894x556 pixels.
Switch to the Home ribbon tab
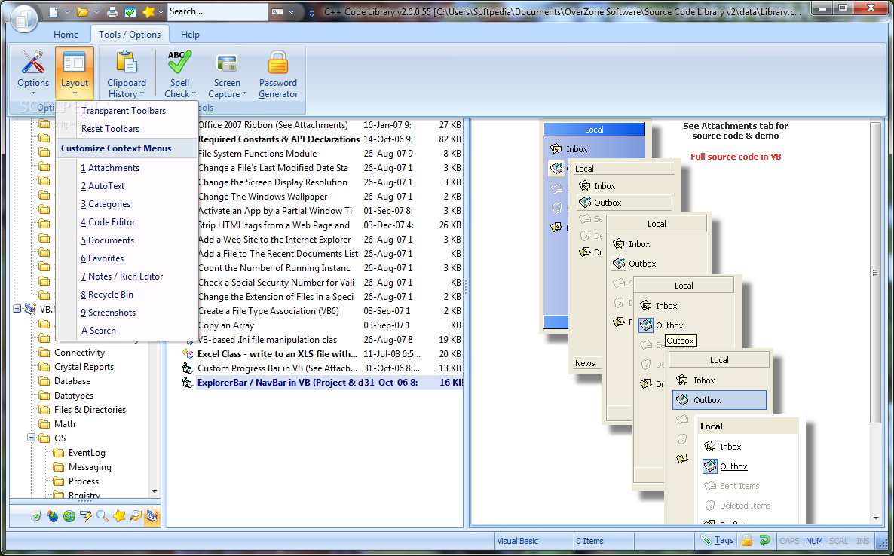66,34
